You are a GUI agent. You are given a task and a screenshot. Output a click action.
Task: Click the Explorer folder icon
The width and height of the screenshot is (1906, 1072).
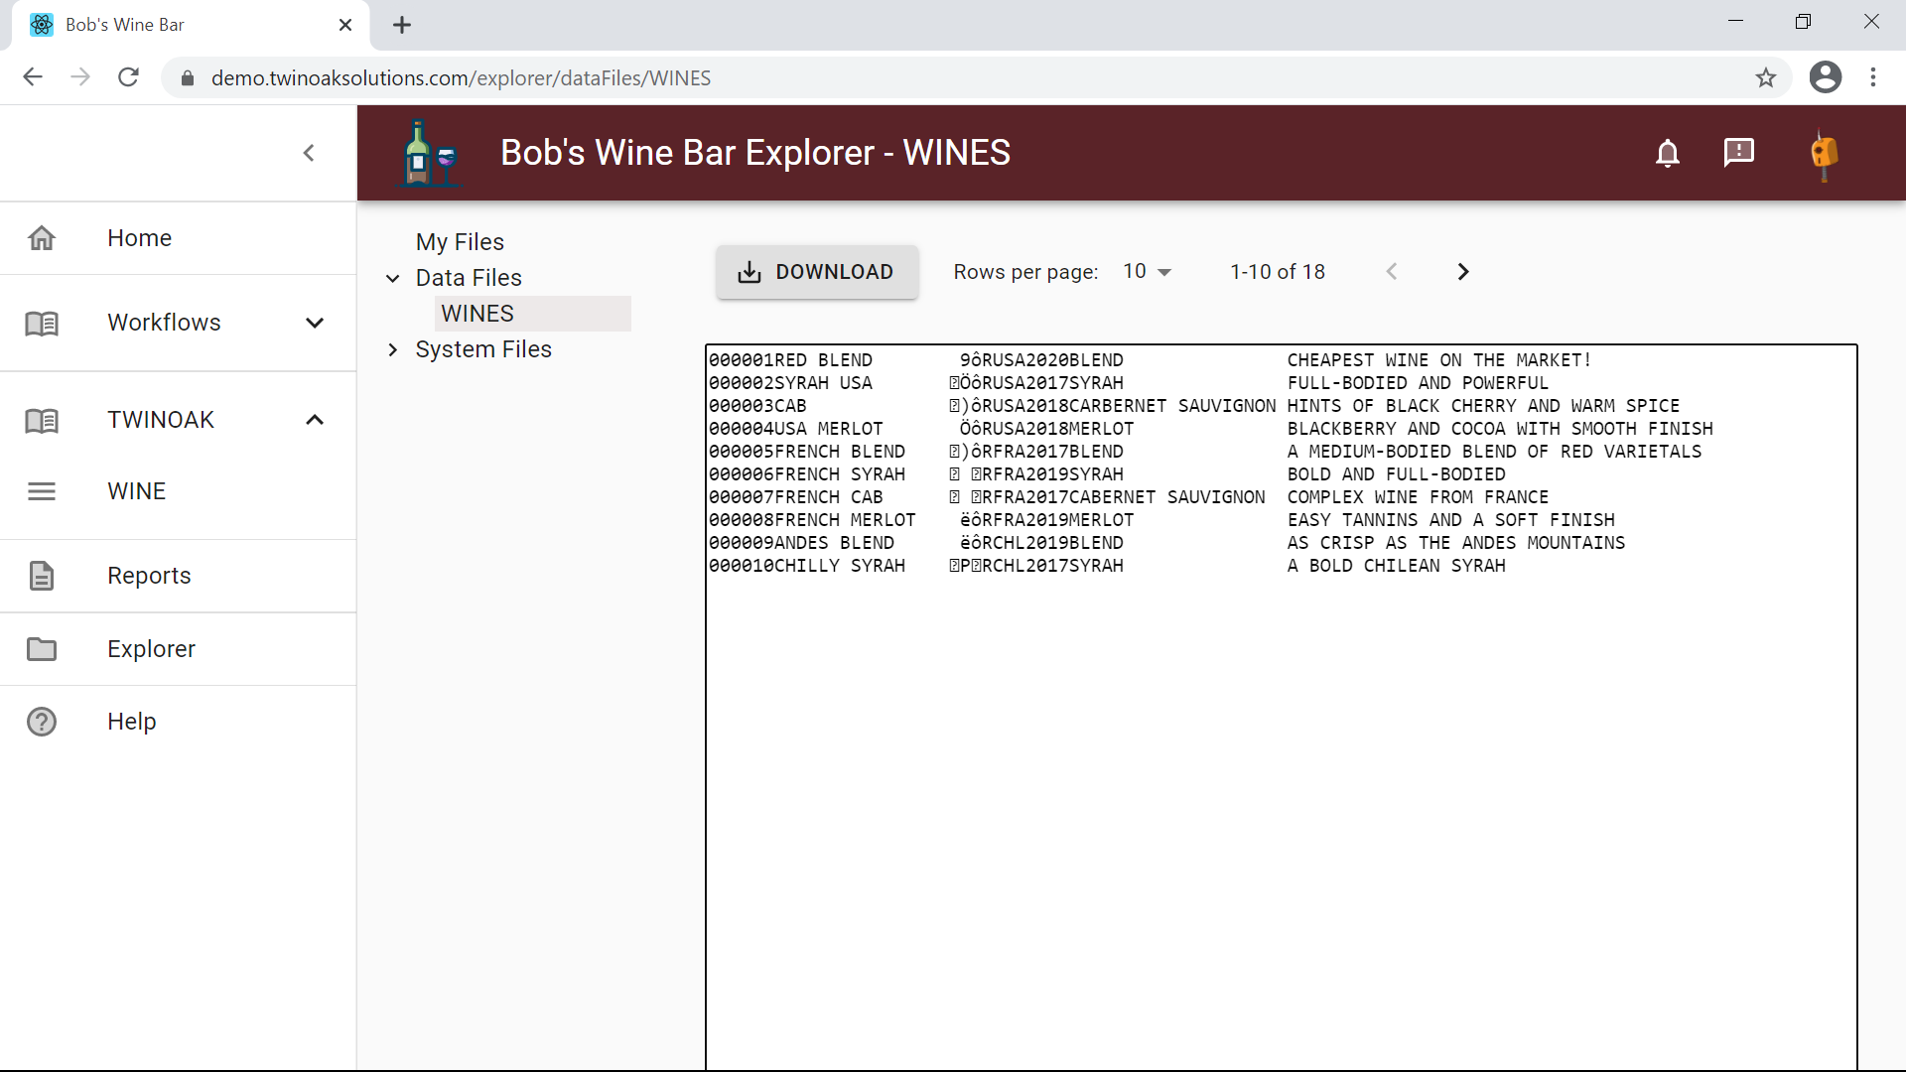coord(42,649)
